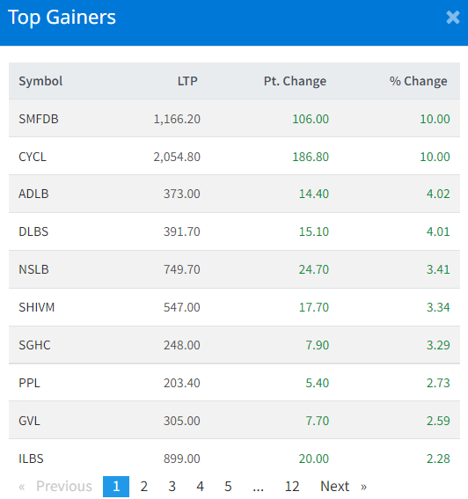Select the ADLB row symbol
This screenshot has width=468, height=499.
tap(33, 194)
